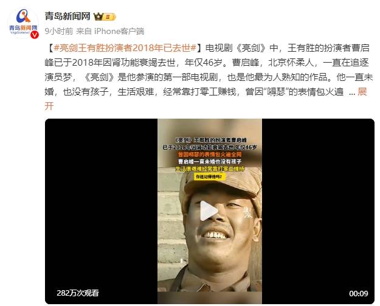Image resolution: width=380 pixels, height=306 pixels.
Task: Click the black area left of video
Action: coord(102,211)
